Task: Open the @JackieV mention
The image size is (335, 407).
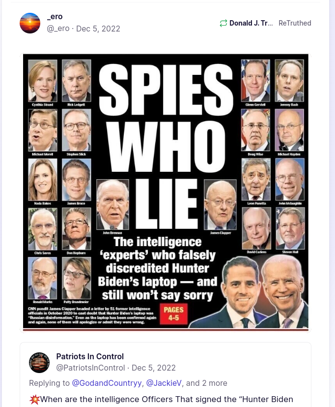Action: (x=164, y=383)
